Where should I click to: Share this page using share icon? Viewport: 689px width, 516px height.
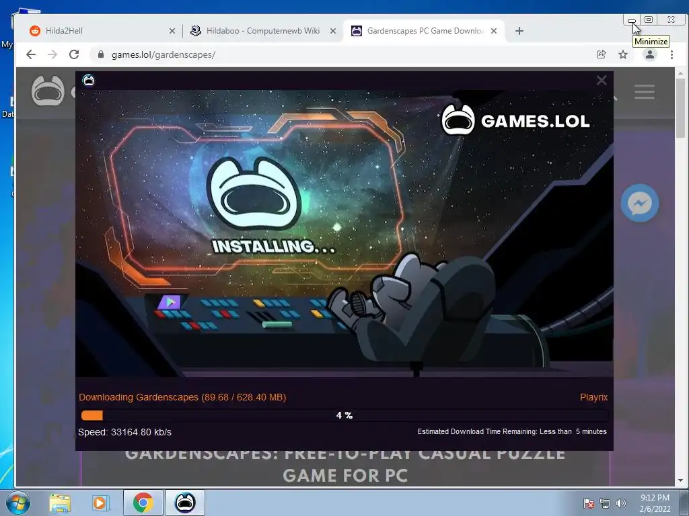(x=601, y=54)
